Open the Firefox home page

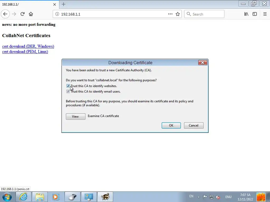(31, 14)
